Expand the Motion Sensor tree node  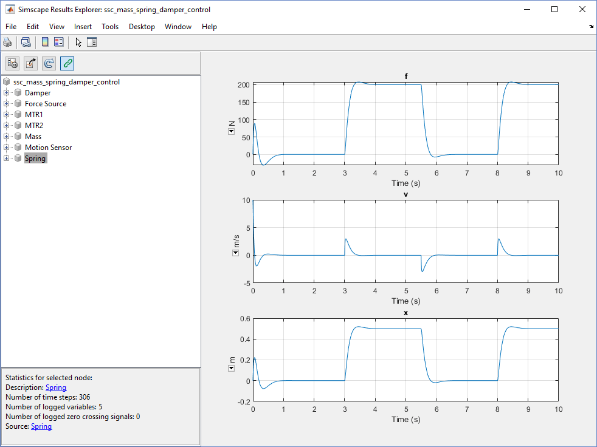point(7,147)
